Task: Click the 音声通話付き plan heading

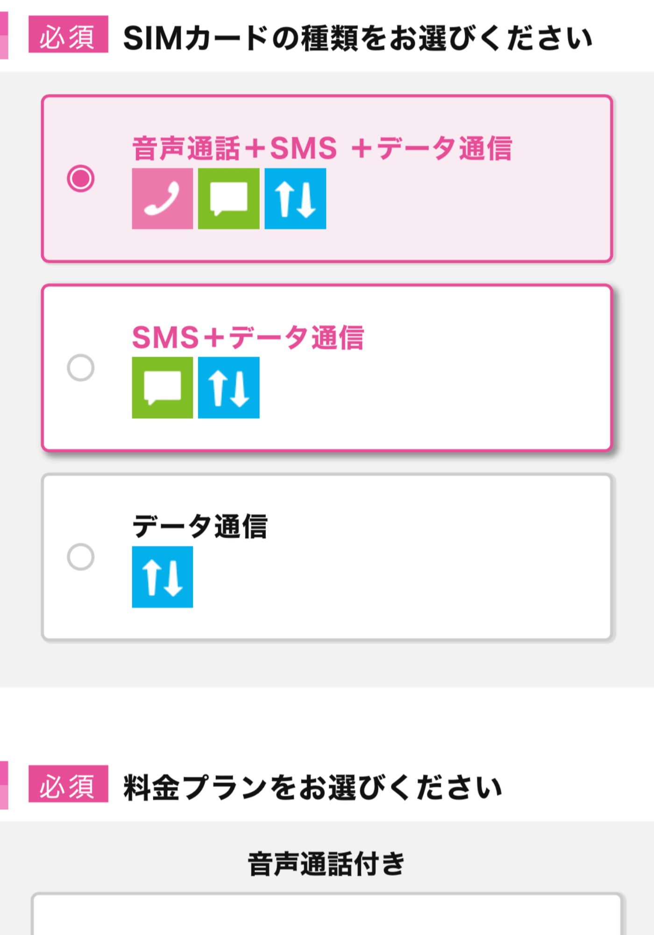Action: pos(326,863)
